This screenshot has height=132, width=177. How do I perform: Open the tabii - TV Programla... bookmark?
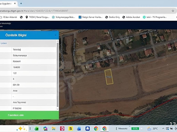point(155,17)
